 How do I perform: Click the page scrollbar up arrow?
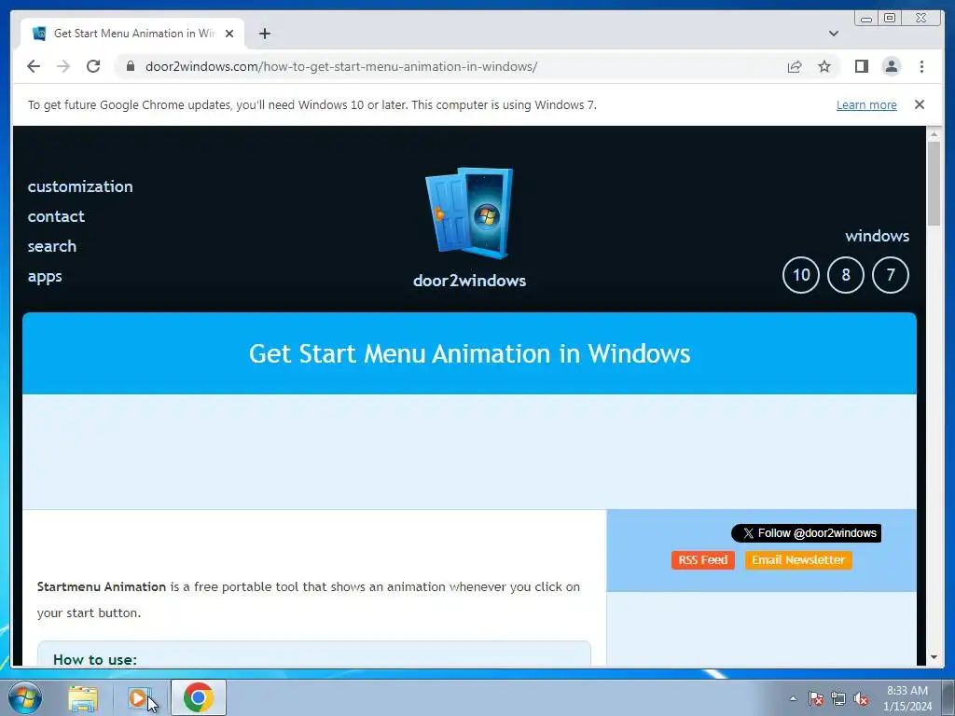click(x=934, y=133)
